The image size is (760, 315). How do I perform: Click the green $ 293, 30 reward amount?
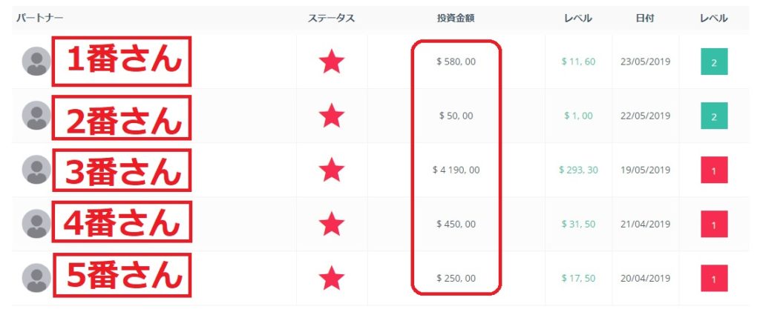pos(578,170)
